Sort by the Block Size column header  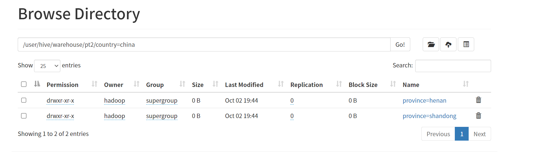363,85
